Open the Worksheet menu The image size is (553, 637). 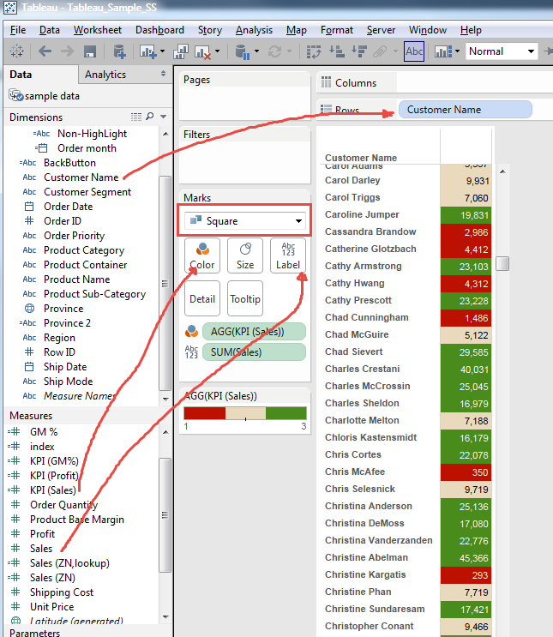coord(98,30)
